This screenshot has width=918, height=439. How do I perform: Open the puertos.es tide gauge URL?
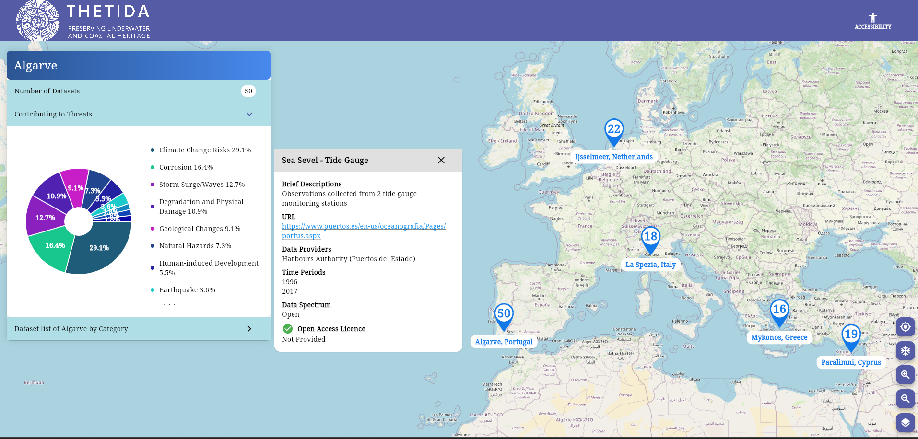click(364, 226)
